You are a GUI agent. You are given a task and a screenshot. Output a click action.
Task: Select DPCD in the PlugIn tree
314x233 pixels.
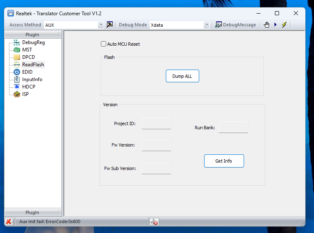pyautogui.click(x=28, y=57)
